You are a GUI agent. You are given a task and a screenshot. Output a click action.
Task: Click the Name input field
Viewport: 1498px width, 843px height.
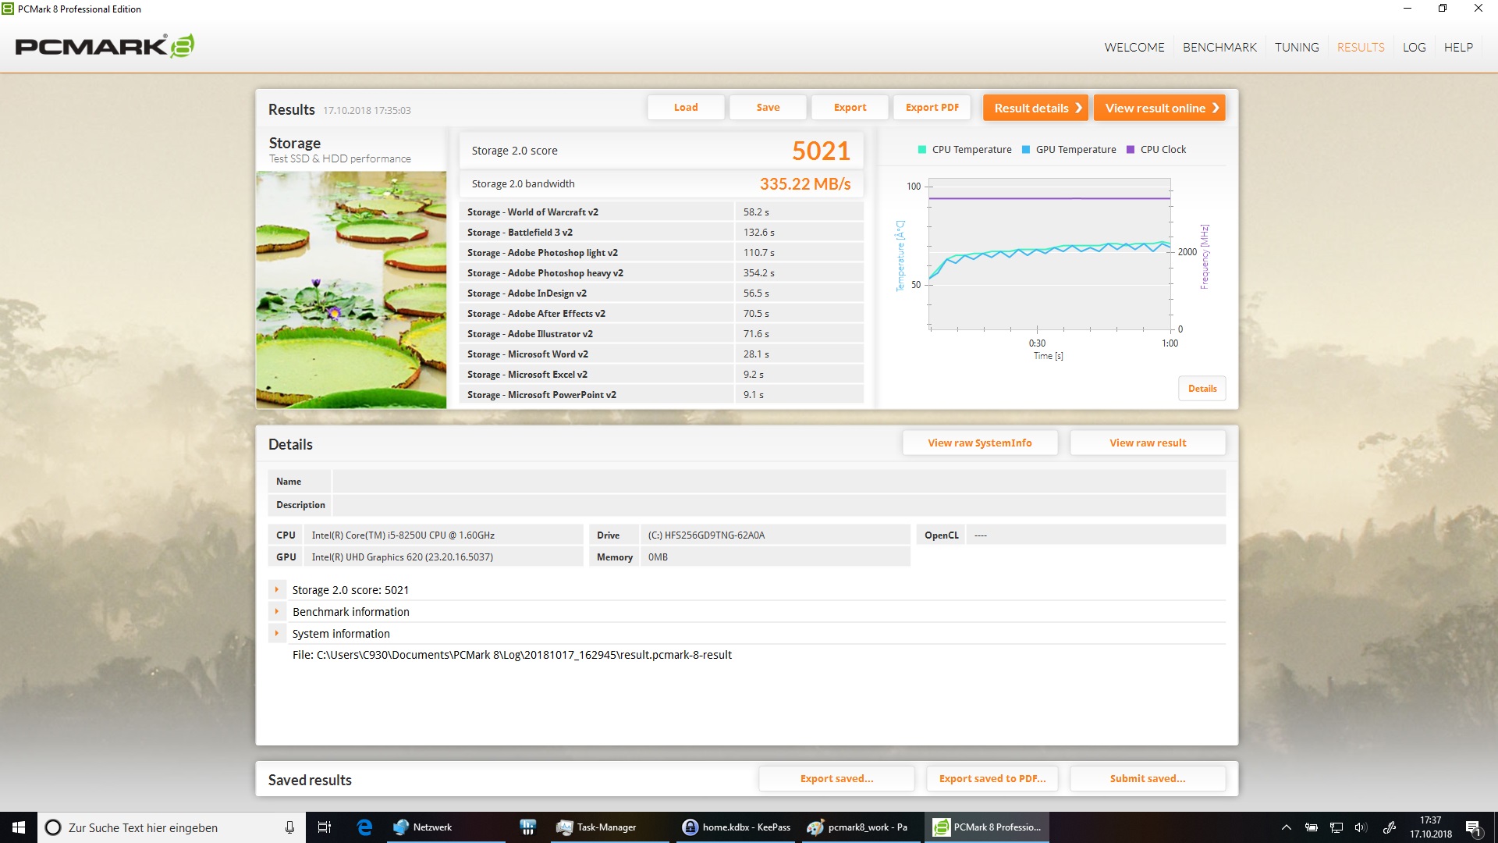(x=778, y=482)
